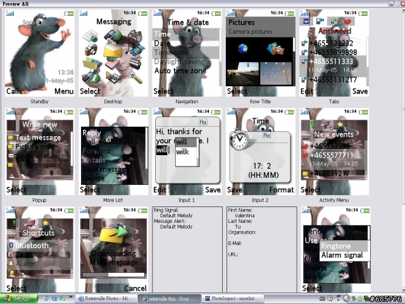Click +468851217 in Activity Menu preview
This screenshot has height=304, width=405.
[330, 174]
